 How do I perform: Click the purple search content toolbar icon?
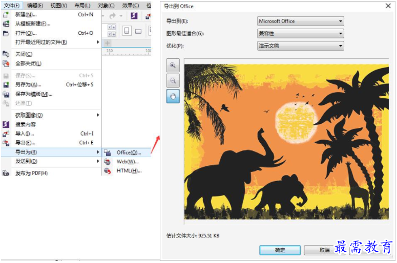click(x=134, y=16)
